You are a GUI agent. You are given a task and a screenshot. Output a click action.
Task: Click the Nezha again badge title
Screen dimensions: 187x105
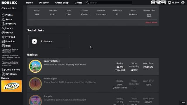(x=50, y=78)
